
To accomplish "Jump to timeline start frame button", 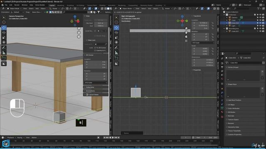I will [104, 137].
